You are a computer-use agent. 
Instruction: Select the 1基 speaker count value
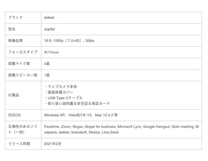coord(47,75)
